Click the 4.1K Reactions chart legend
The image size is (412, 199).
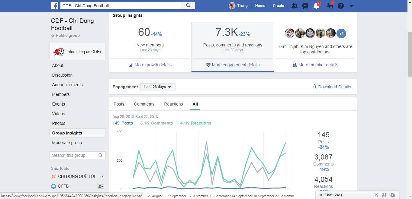click(196, 123)
